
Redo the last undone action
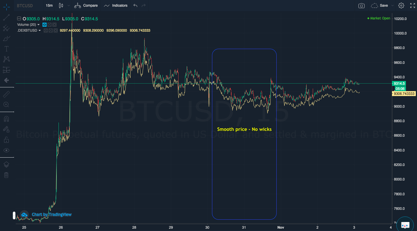(143, 6)
